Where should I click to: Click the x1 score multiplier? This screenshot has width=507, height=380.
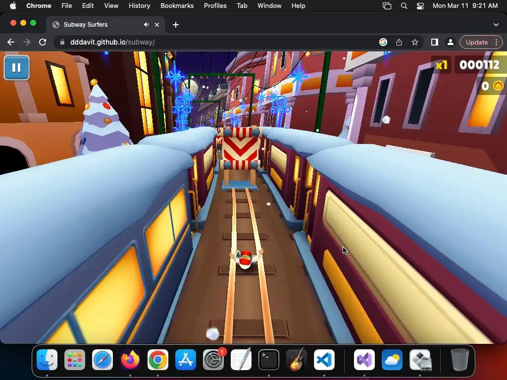[x=441, y=65]
